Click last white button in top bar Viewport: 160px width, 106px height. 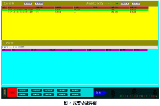tap(136, 3)
